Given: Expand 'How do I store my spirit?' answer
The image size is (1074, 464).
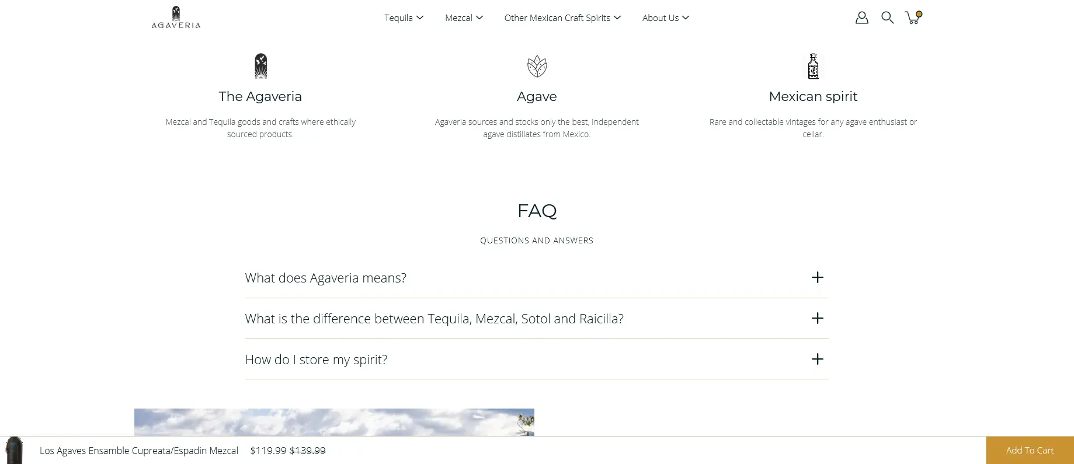Looking at the screenshot, I should tap(316, 360).
